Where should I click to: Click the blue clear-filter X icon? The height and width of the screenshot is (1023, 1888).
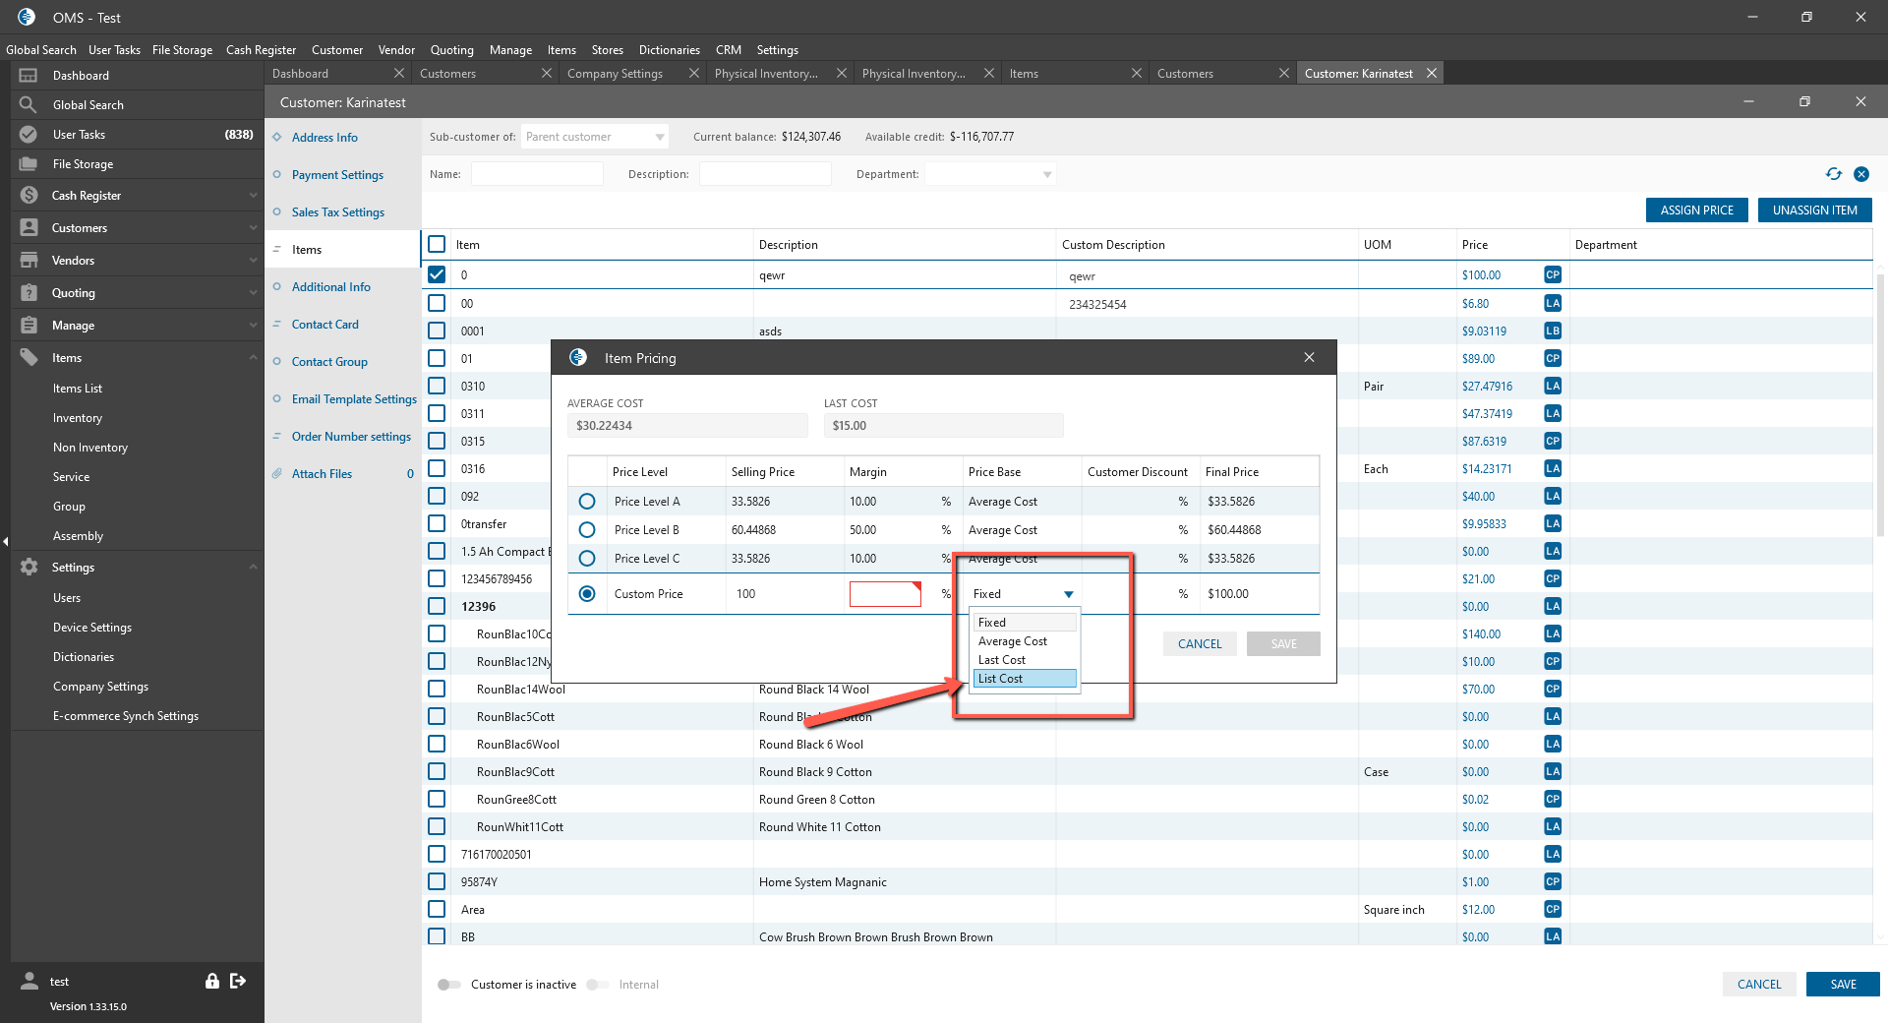[x=1860, y=174]
